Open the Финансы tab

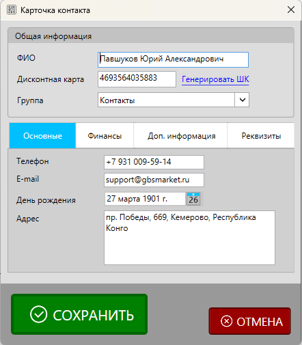[x=105, y=136]
